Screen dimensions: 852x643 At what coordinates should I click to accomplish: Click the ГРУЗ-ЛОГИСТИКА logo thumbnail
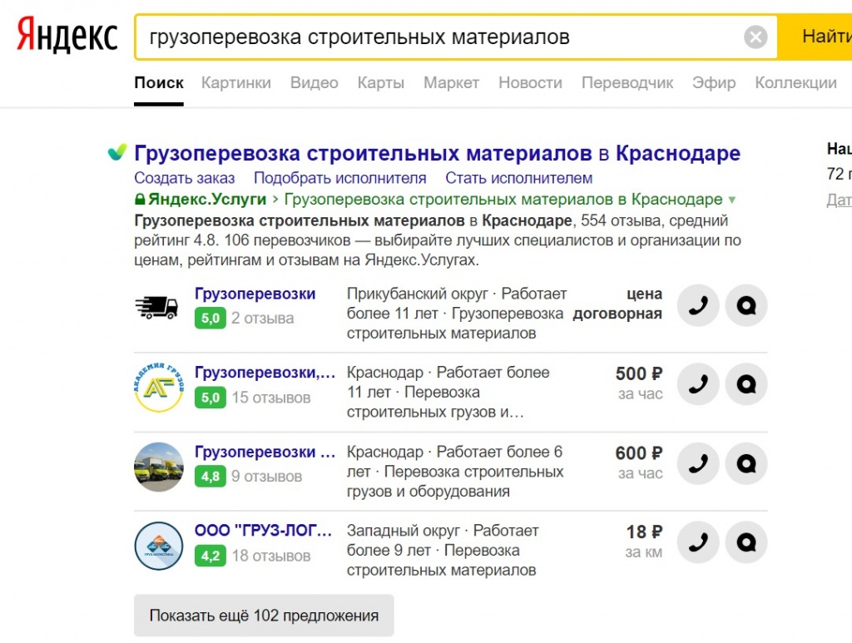coord(159,546)
